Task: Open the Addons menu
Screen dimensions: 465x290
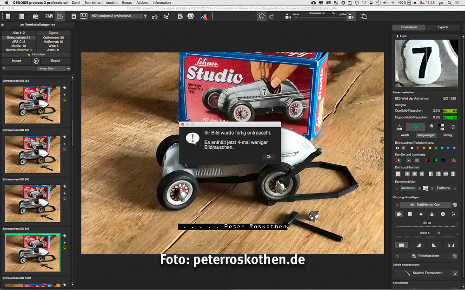Action: (142, 3)
